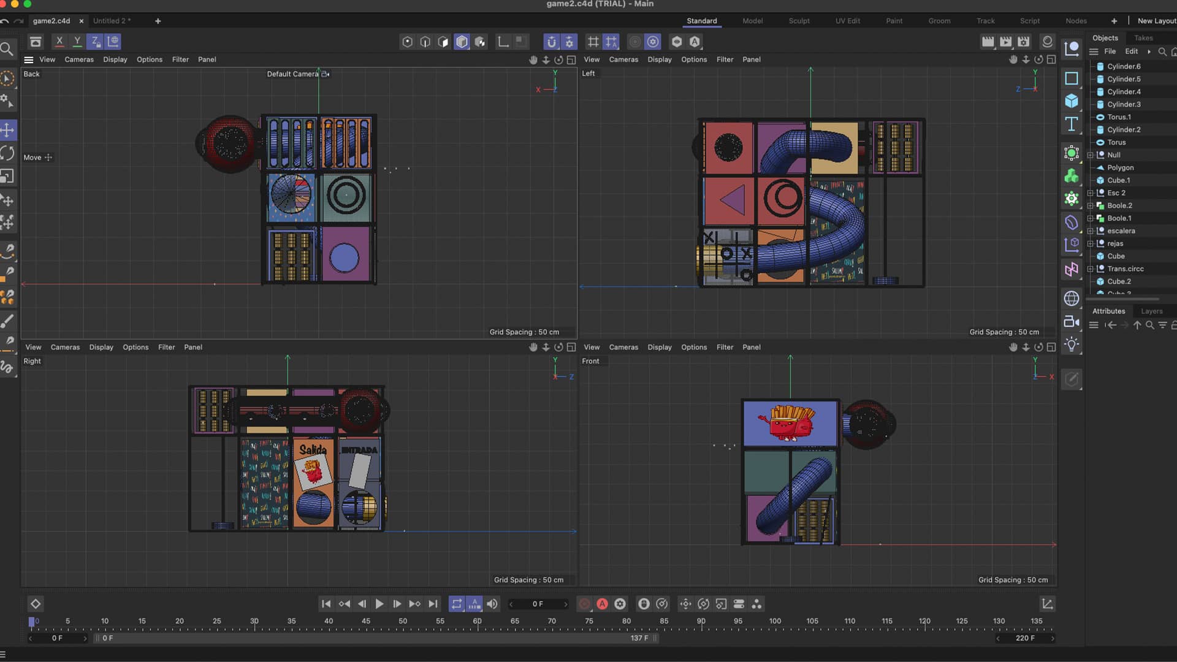Open Cameras menu in Back viewport
This screenshot has height=662, width=1177.
coord(79,59)
